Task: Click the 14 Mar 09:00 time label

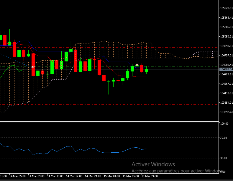Action: click(x=36, y=176)
